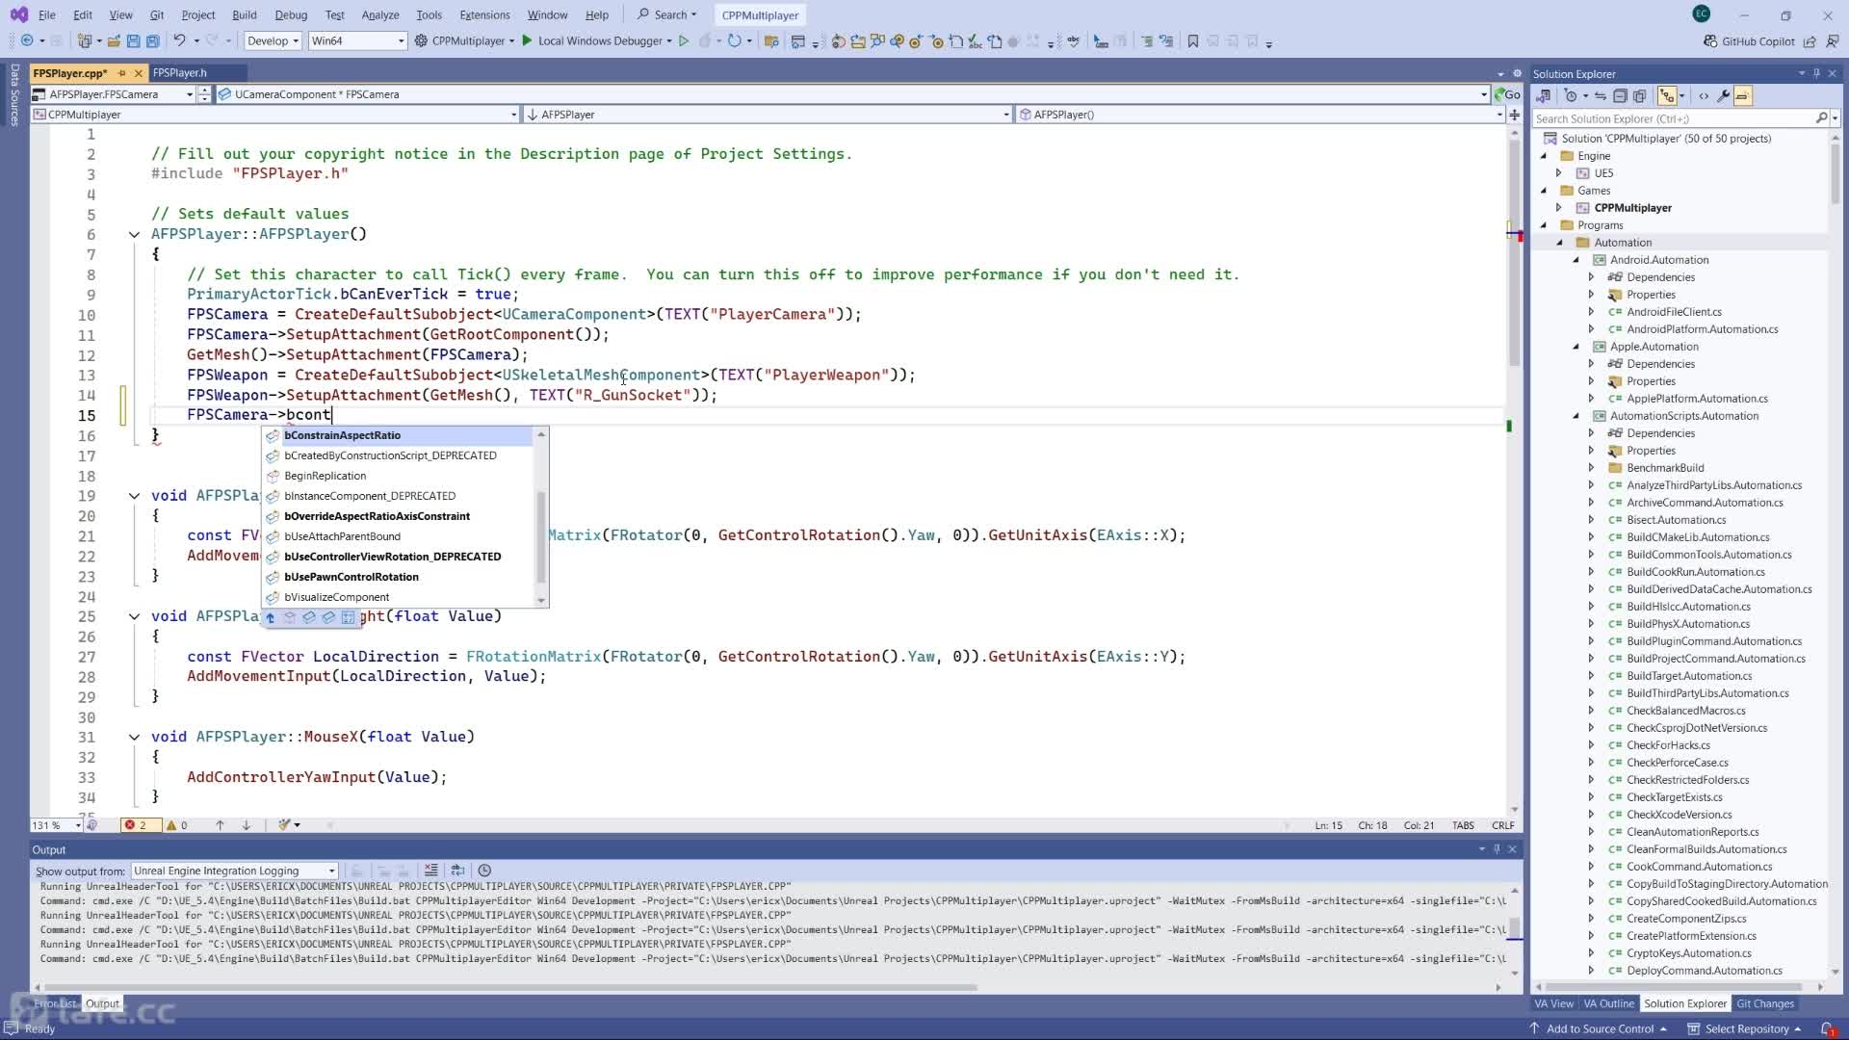Click Start Without Debugging outline play icon

point(684,41)
